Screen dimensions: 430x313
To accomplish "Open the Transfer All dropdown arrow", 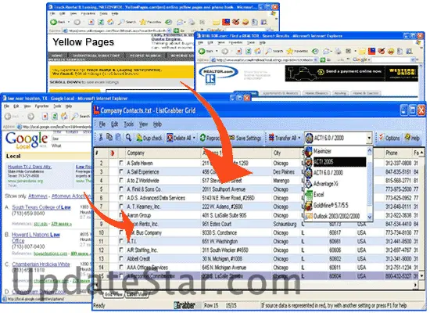I will click(x=299, y=138).
